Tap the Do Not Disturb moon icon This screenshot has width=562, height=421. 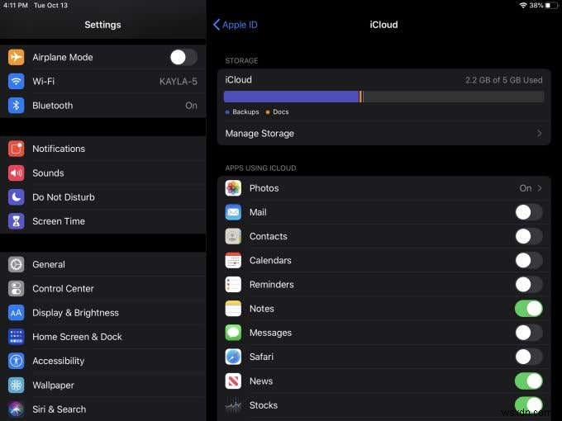pos(17,197)
